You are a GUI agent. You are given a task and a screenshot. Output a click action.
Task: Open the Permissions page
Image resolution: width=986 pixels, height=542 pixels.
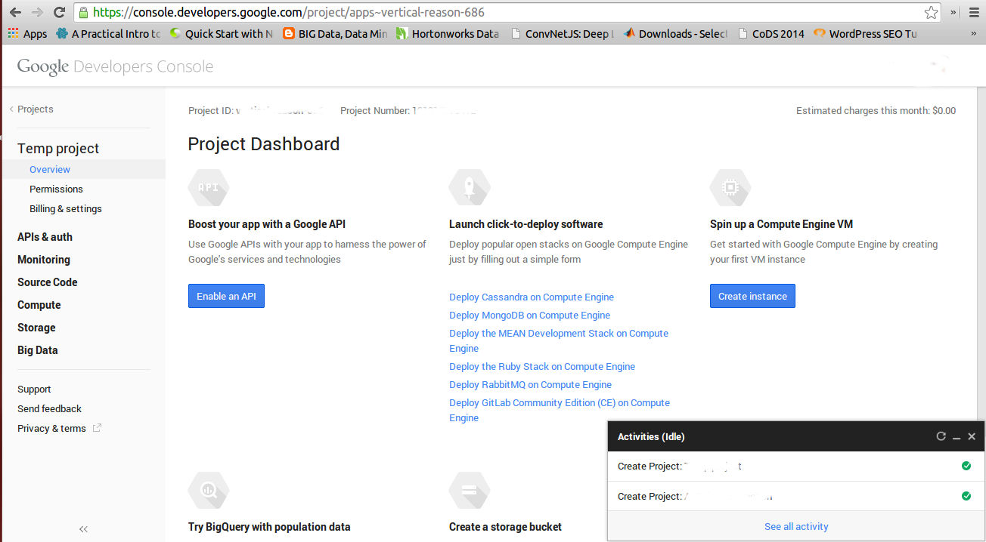tap(56, 189)
